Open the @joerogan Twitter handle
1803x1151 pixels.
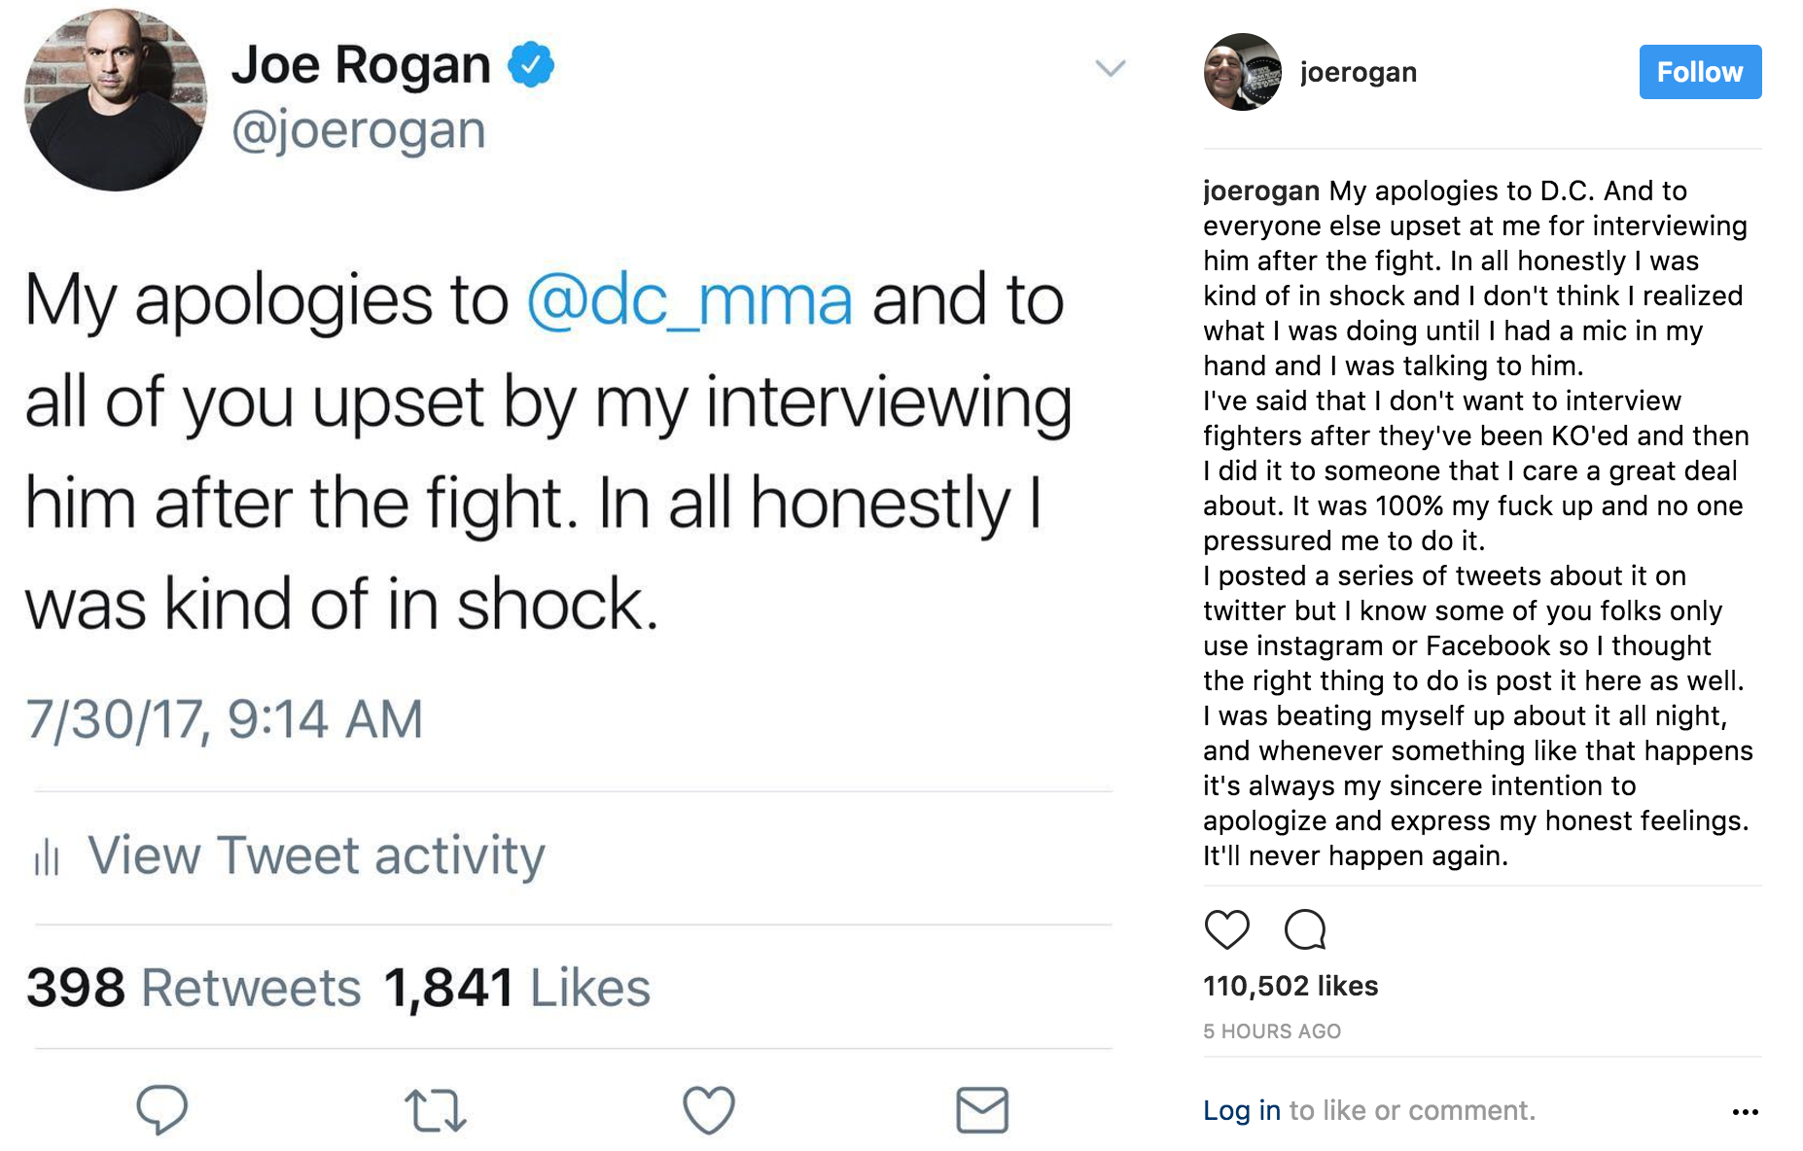pos(358,130)
